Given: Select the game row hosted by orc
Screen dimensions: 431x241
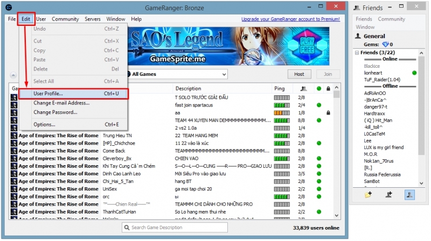Looking at the screenshot, I should 106,197.
